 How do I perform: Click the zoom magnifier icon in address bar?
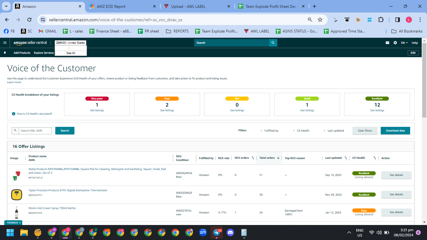pos(310,20)
